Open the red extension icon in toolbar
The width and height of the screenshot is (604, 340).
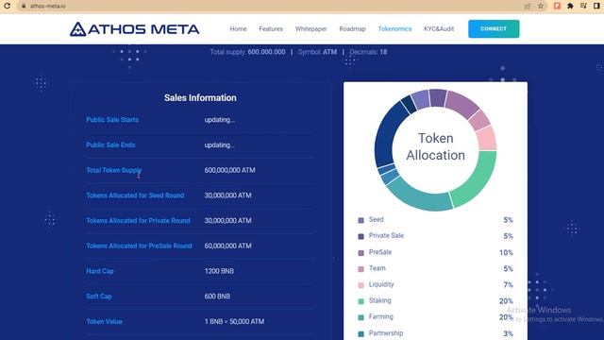(x=557, y=6)
